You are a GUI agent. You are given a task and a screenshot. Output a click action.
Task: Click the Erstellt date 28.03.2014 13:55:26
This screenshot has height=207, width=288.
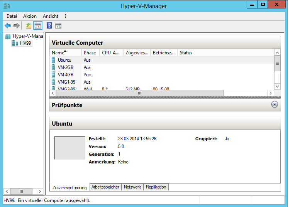click(137, 139)
